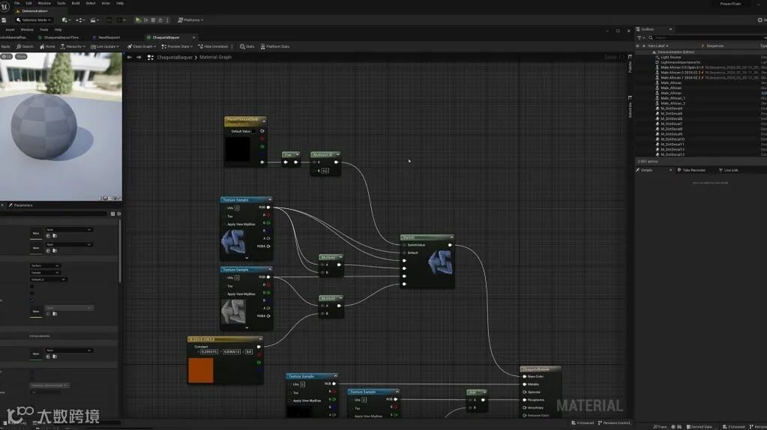Click the Switch node preview thumbnail
Screen dimensions: 767x430
(x=440, y=262)
